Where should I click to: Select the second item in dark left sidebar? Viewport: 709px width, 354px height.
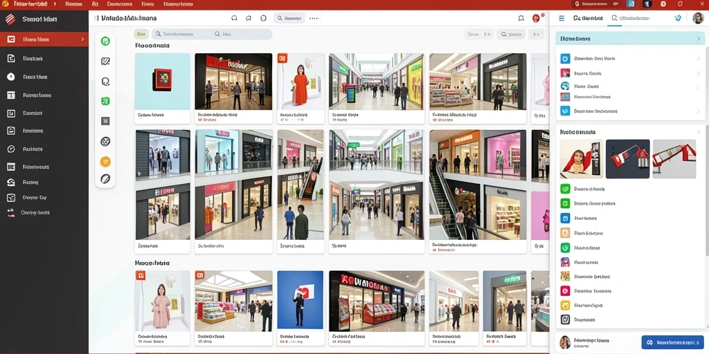click(x=44, y=58)
